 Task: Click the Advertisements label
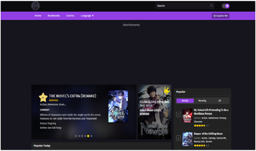[131, 25]
